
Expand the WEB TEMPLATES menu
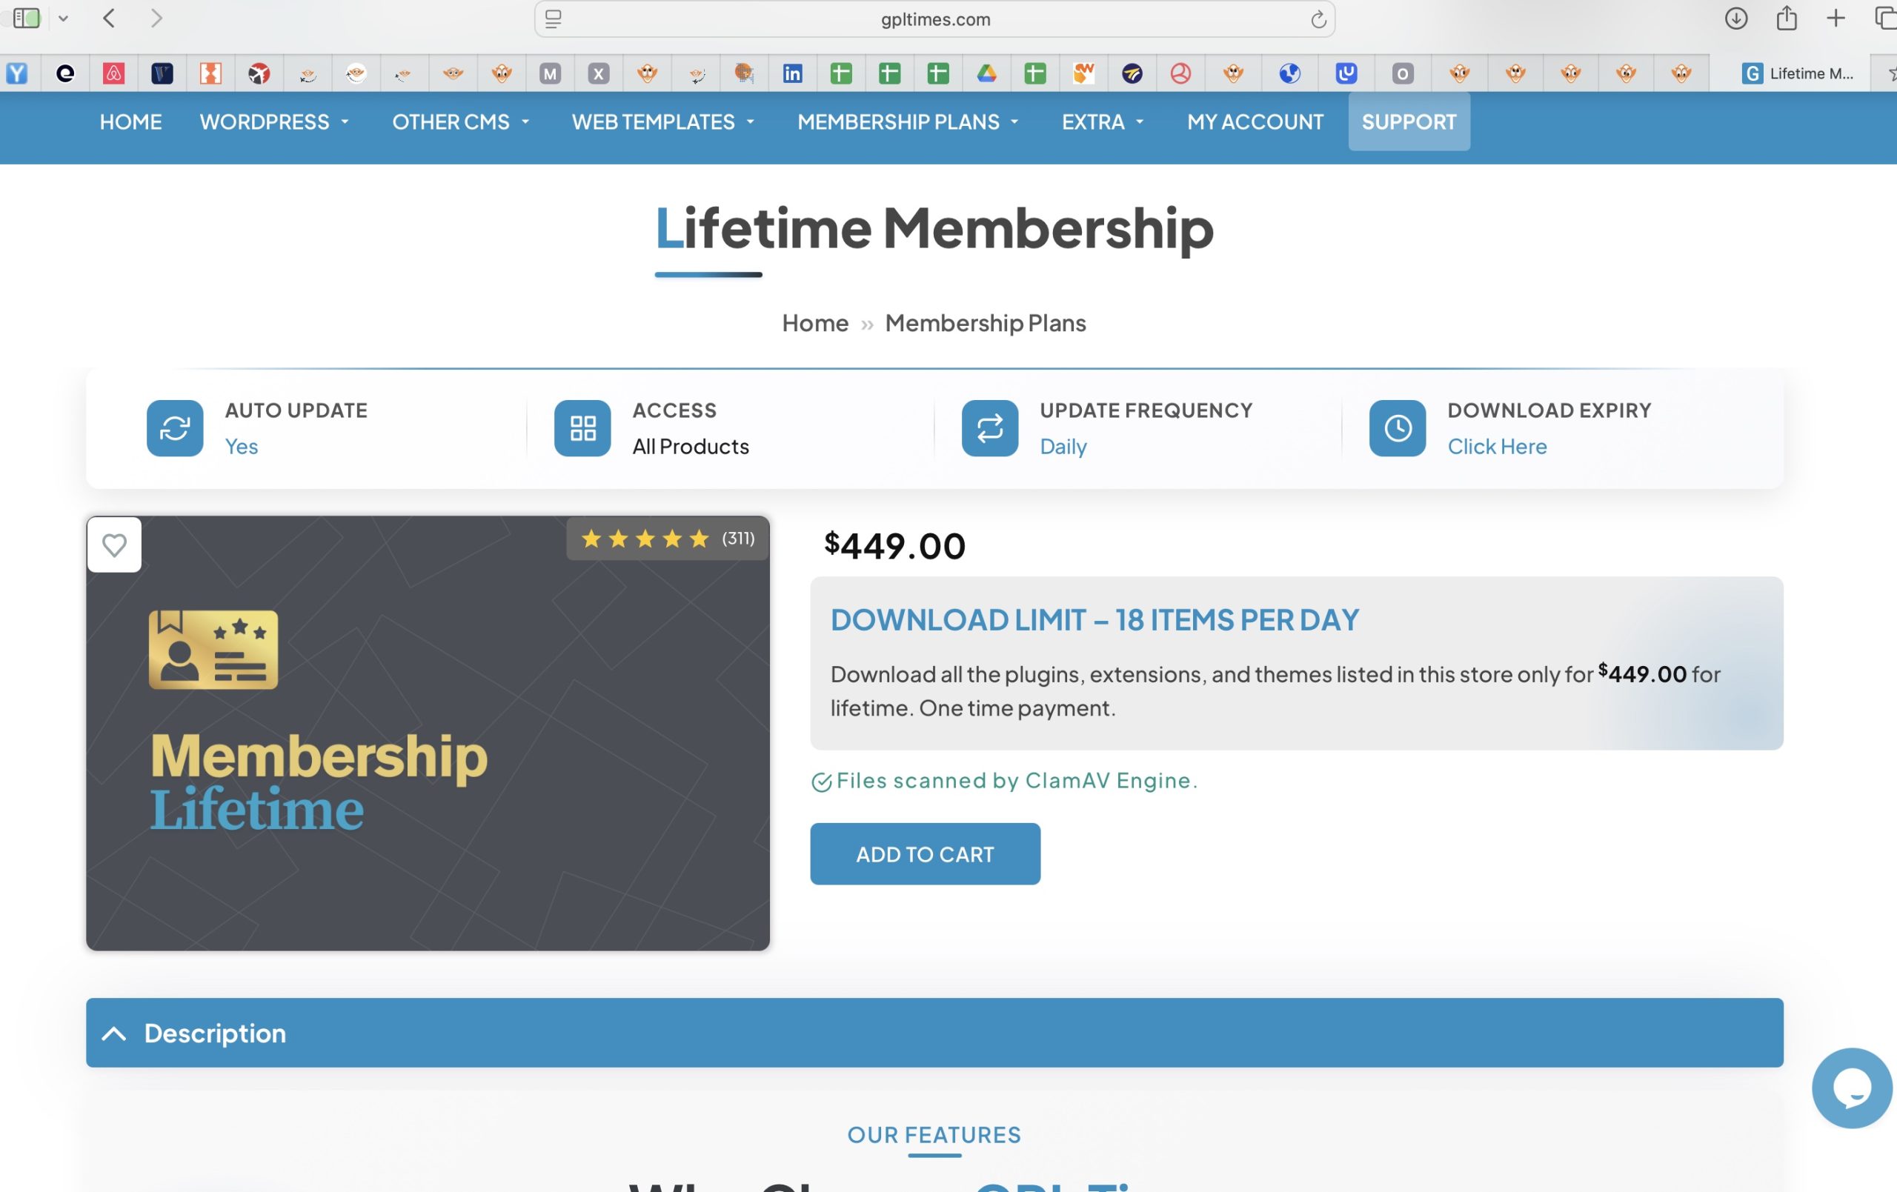(x=663, y=121)
